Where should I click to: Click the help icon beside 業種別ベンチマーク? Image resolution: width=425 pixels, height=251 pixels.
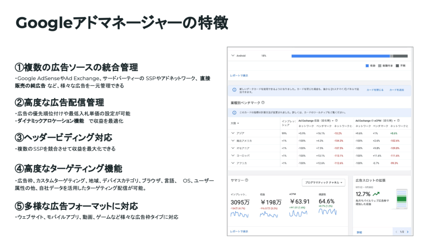click(x=263, y=103)
